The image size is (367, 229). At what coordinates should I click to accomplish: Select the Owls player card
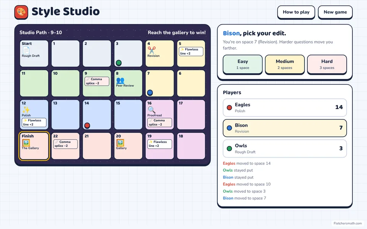[x=285, y=148]
